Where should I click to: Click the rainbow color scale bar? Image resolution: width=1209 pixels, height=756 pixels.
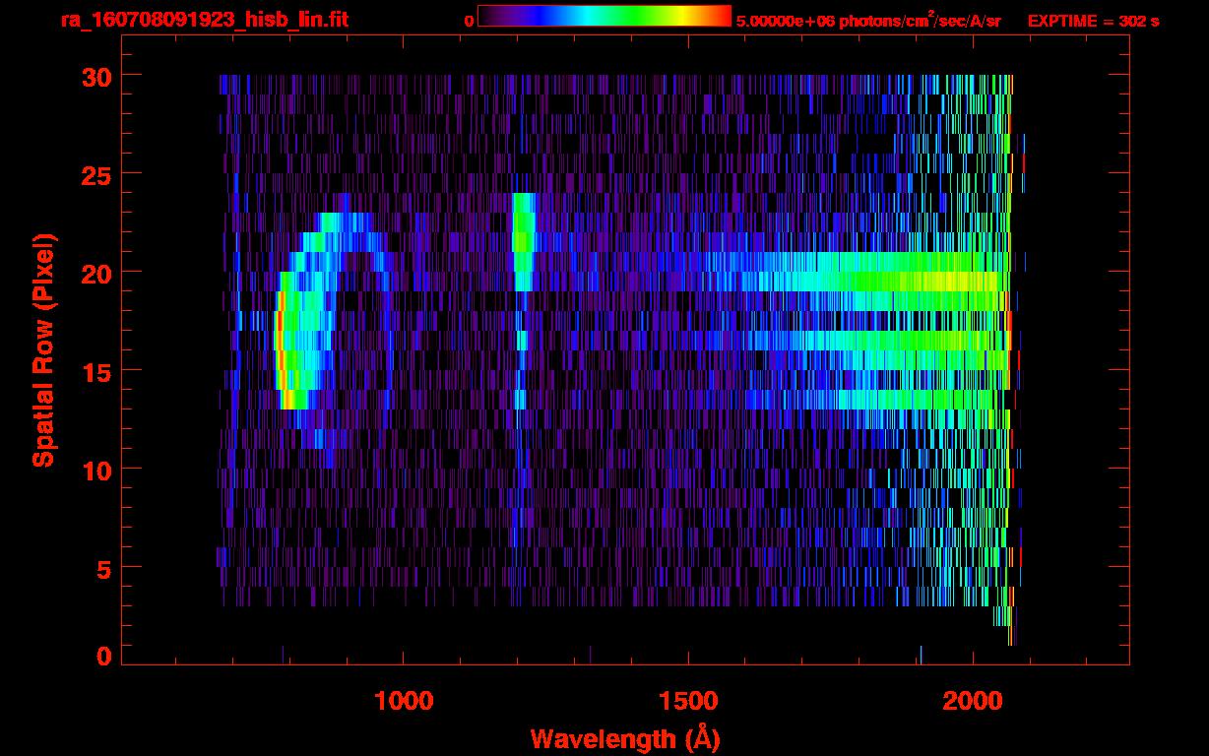[x=604, y=16]
